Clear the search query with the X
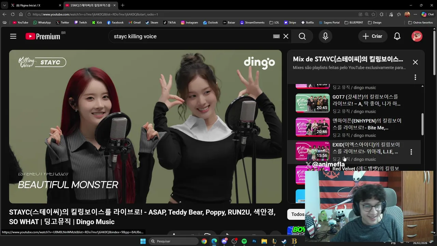The height and width of the screenshot is (246, 437). [x=286, y=36]
